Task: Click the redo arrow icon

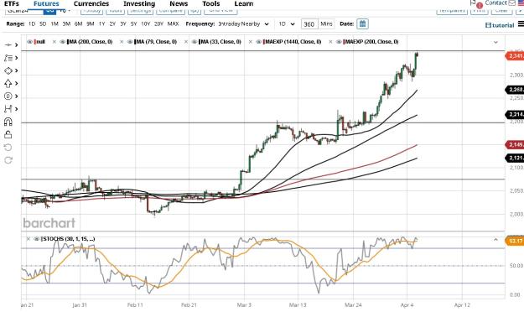Action: [8, 160]
